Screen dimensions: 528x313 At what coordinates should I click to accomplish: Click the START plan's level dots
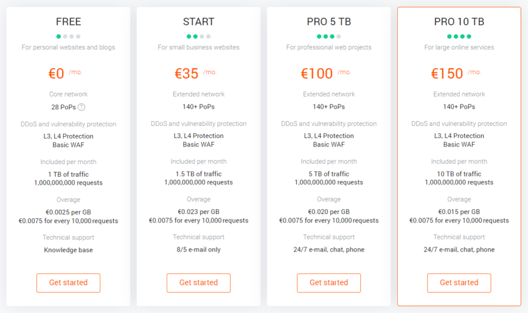pyautogui.click(x=198, y=36)
